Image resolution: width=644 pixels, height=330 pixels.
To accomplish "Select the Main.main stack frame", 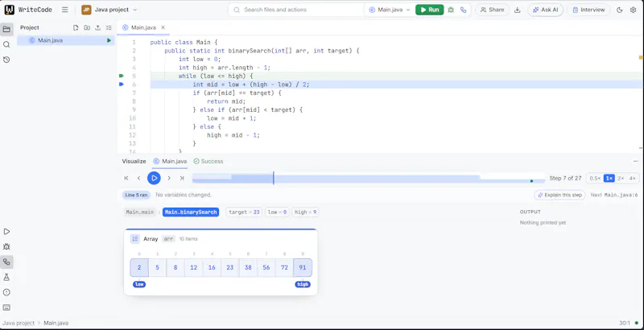I will pyautogui.click(x=139, y=212).
